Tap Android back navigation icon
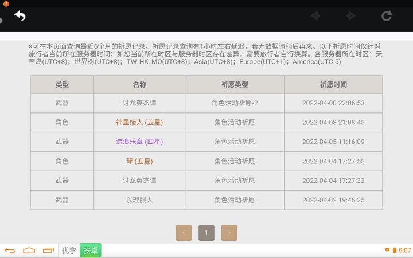This screenshot has width=413, height=258. coord(10,251)
